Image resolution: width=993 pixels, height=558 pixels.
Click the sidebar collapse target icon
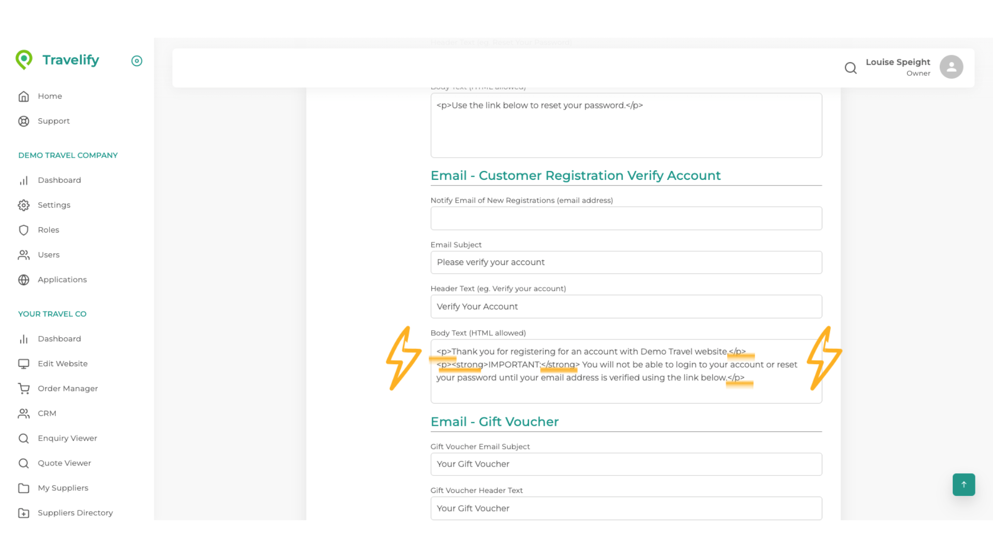[137, 61]
